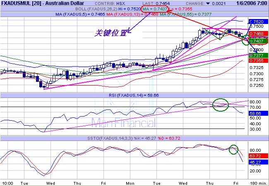Click the 0.7275 price axis label
This screenshot has height=186, width=269.
[x=256, y=80]
